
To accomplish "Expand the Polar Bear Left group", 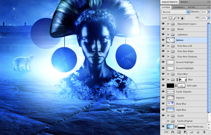I will point(168,46).
